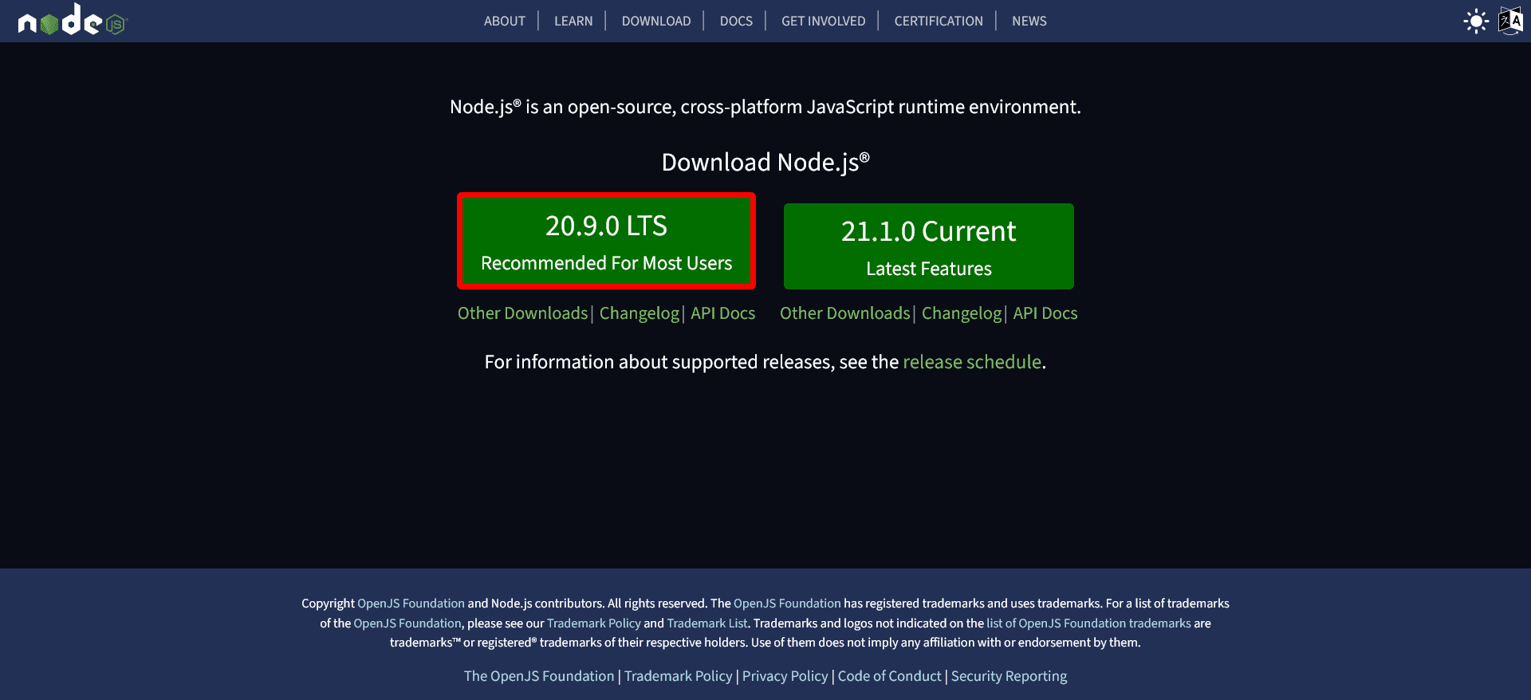Open API Docs under the Current button
The width and height of the screenshot is (1531, 700).
[1045, 313]
